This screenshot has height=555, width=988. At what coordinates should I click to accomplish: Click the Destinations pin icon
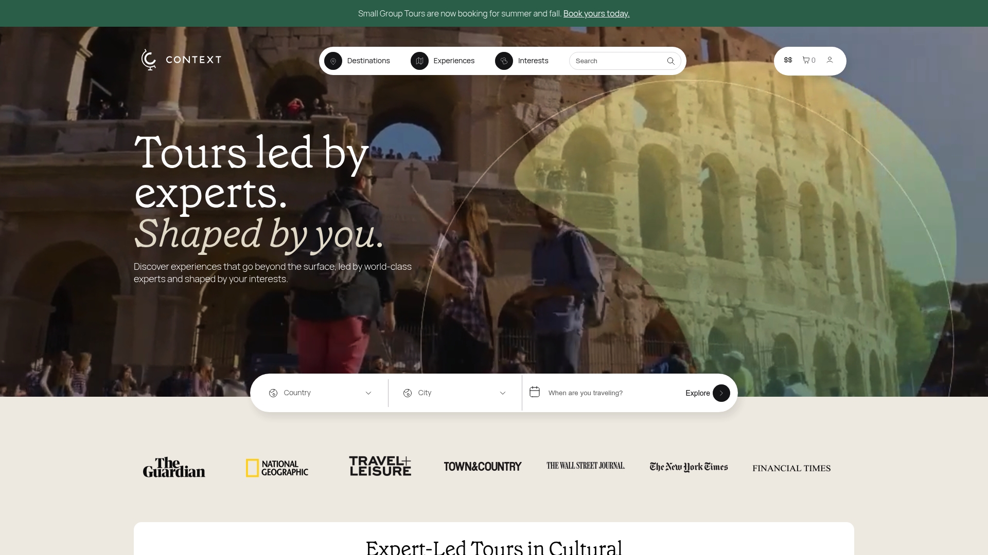pyautogui.click(x=333, y=61)
